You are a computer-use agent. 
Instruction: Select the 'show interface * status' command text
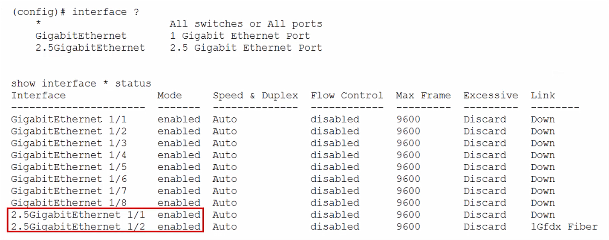coord(81,83)
